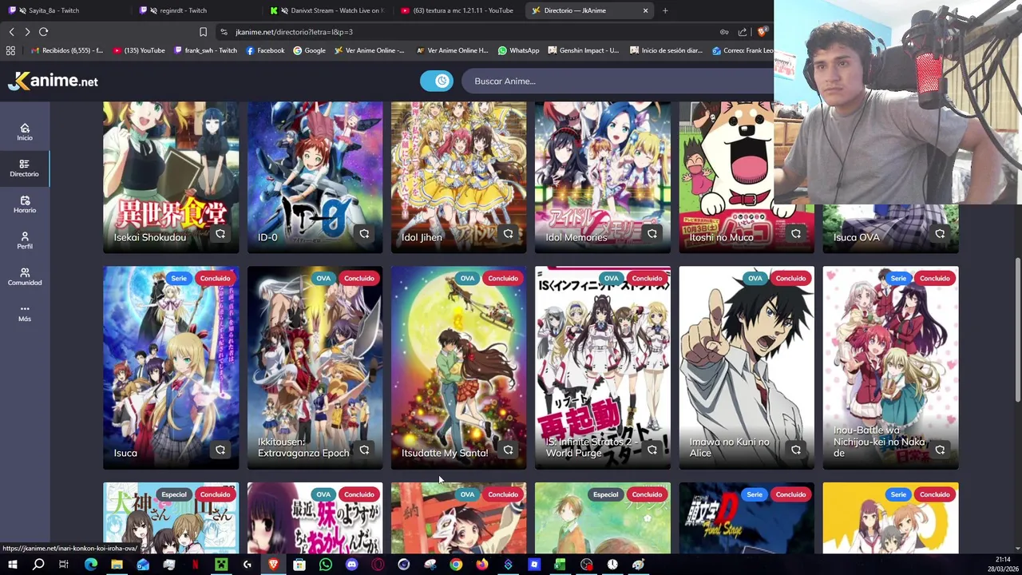
Task: Click the OVA tag on Itsudatte My Santa!
Action: click(x=467, y=278)
